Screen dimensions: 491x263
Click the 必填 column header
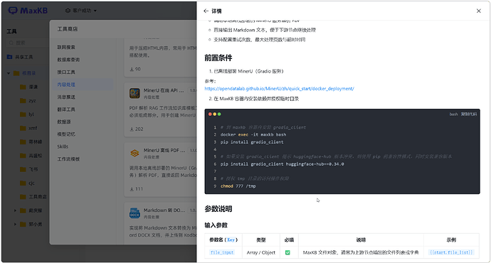coord(289,240)
